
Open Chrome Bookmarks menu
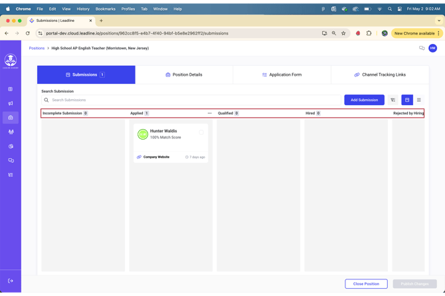point(106,9)
